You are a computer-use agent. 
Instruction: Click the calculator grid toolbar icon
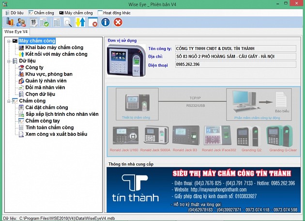tap(57, 22)
